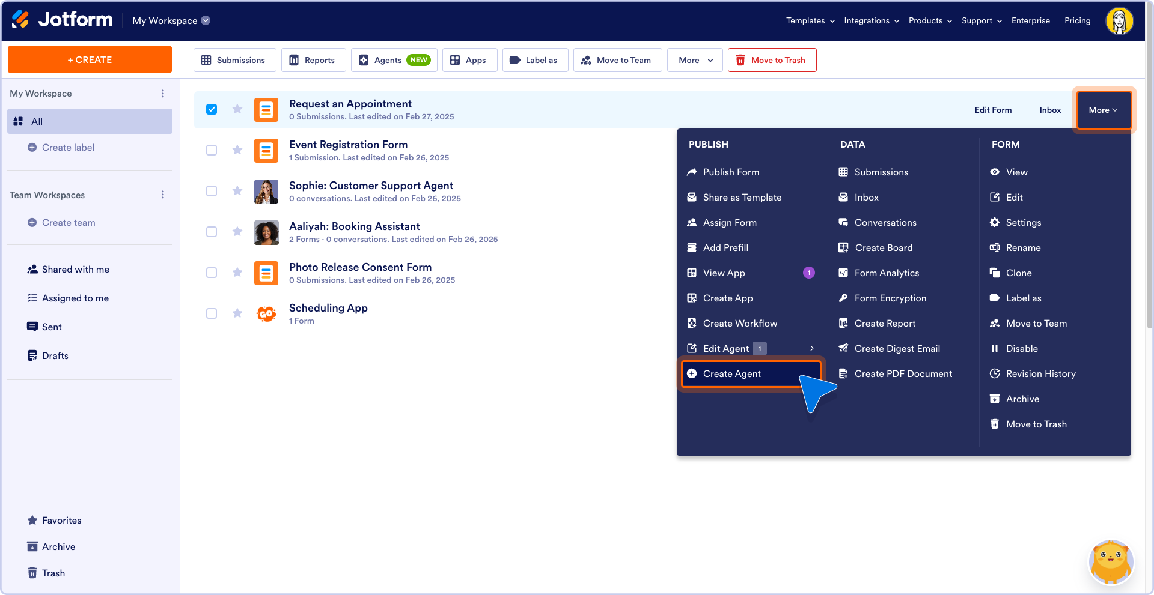Click the Request an Appointment form icon
The image size is (1154, 595).
pos(266,110)
